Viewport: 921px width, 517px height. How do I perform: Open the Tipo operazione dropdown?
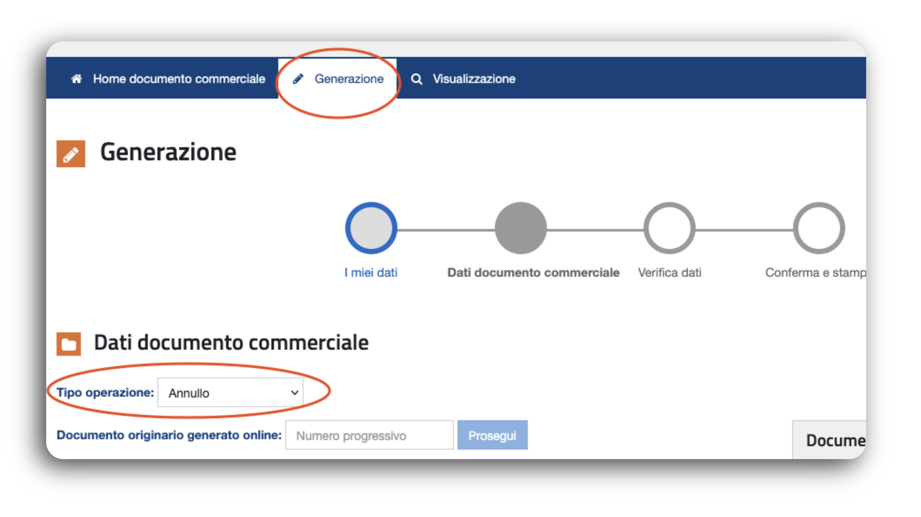(230, 393)
